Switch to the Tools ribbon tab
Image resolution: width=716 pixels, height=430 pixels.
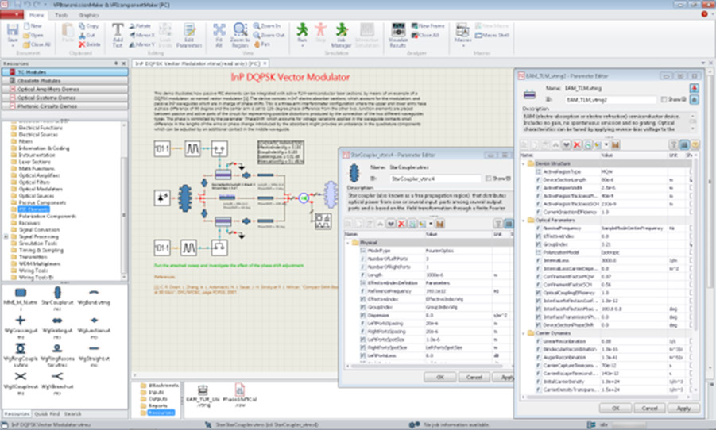60,14
